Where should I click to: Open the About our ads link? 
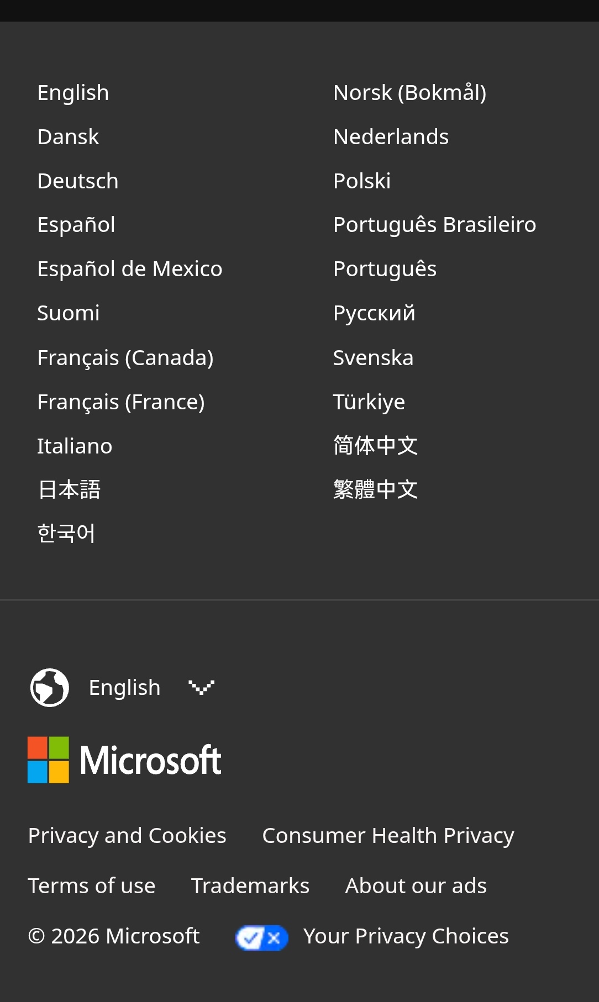[416, 886]
